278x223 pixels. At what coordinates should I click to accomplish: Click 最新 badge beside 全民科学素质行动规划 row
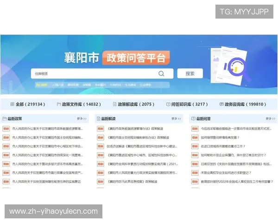tap(101, 164)
